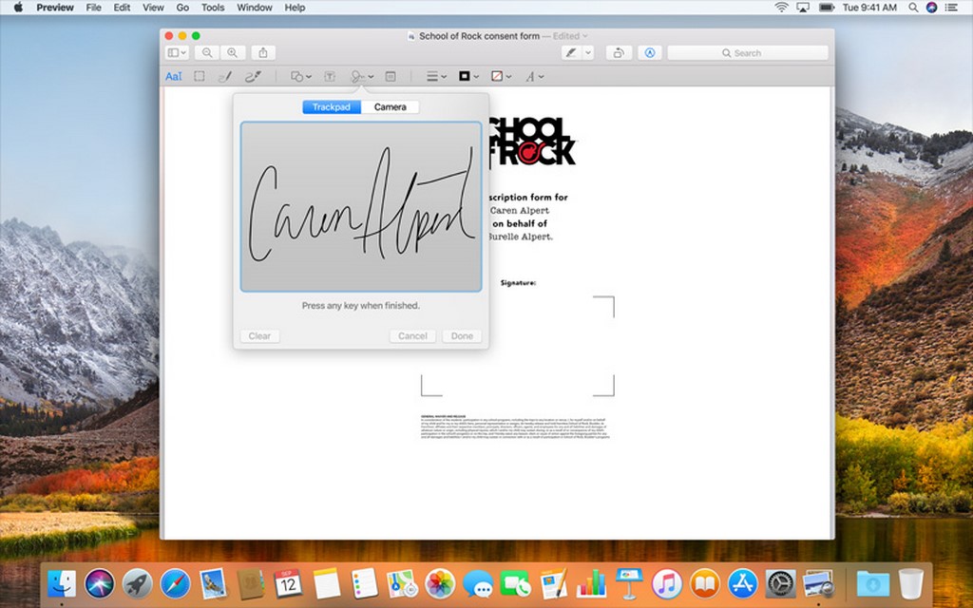Click the AirPlay display icon in menu bar
Screen dimensions: 973x608
[803, 8]
